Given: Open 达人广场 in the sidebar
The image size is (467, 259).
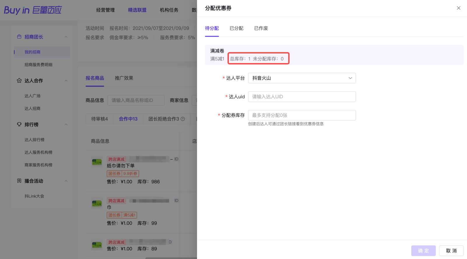Looking at the screenshot, I should point(32,96).
